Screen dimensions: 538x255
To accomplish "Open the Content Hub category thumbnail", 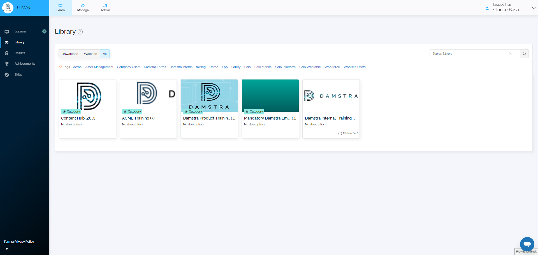I will 87,95.
